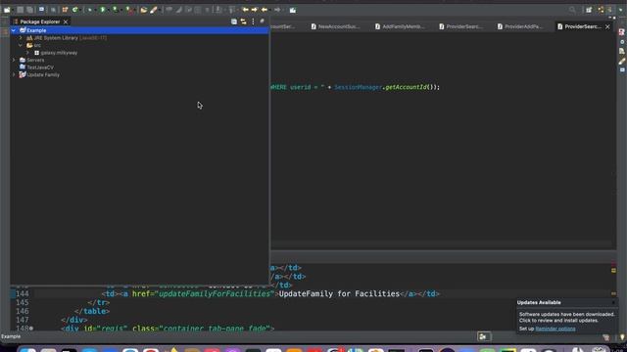Select galaxy.milkyway package
Viewport: 627px width, 352px height.
click(56, 53)
